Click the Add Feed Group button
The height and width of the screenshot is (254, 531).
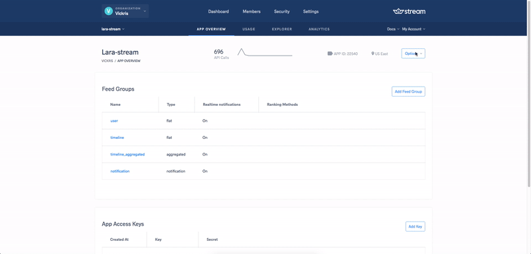[408, 91]
